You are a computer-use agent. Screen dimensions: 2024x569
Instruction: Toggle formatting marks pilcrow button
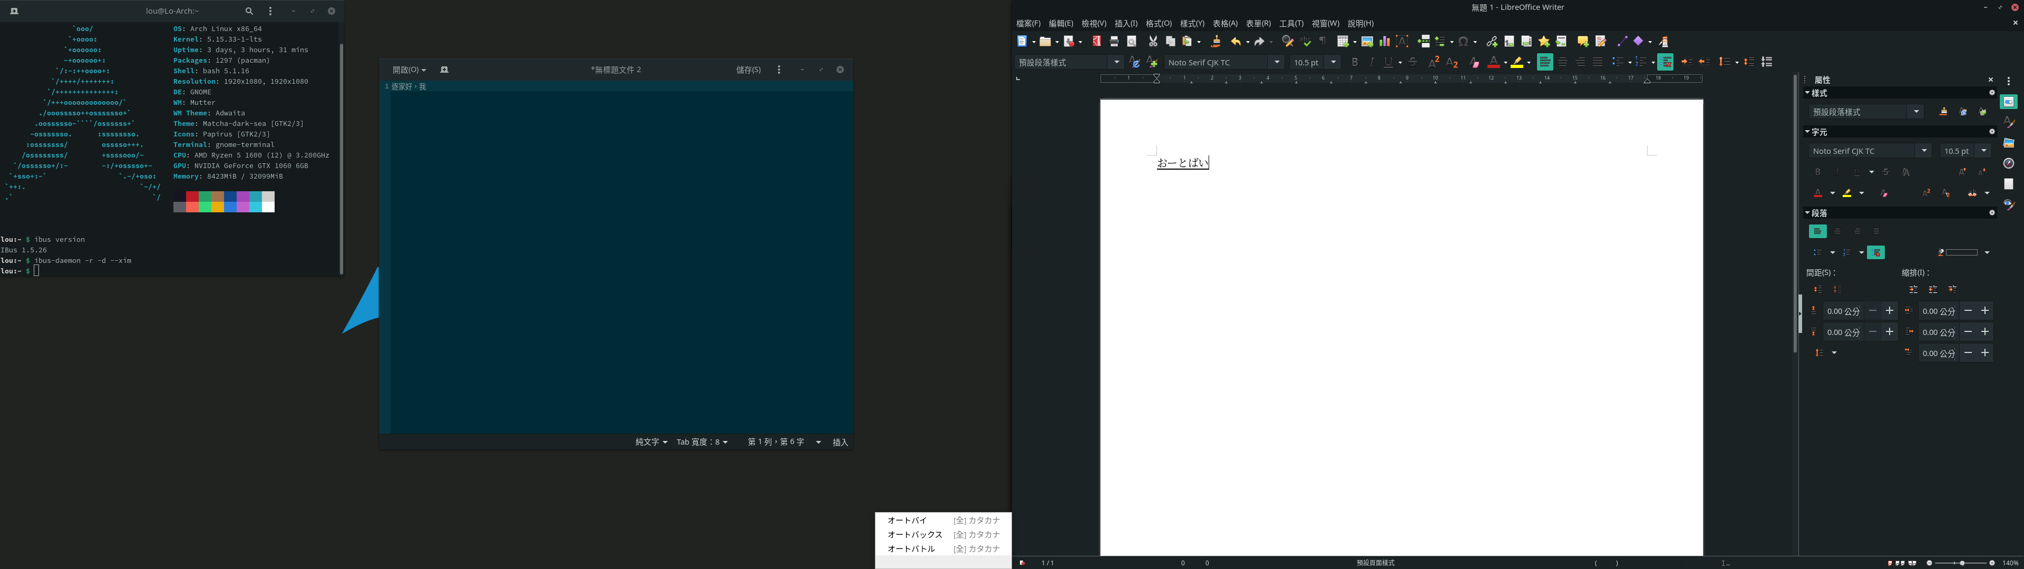[1323, 41]
